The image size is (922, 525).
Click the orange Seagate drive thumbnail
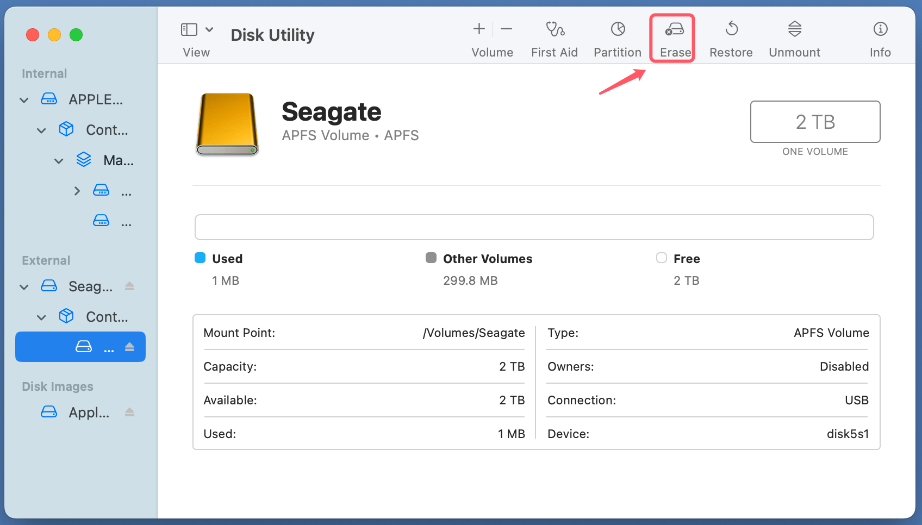pos(227,124)
